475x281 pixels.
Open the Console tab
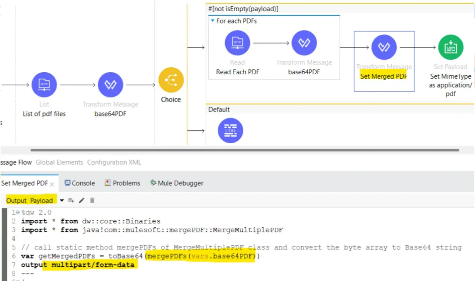(x=80, y=183)
